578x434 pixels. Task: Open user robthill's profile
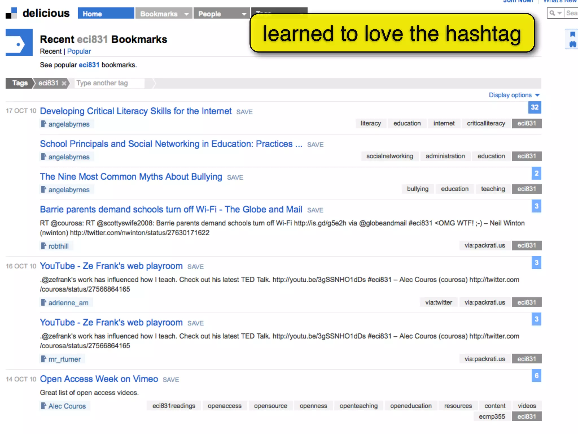click(58, 246)
